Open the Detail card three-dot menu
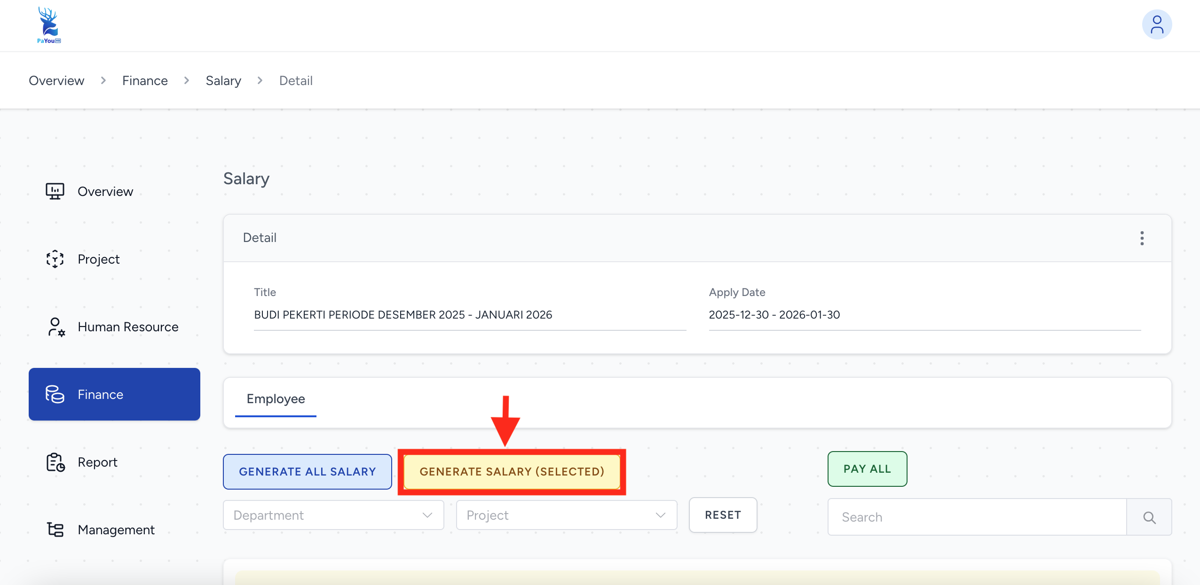This screenshot has width=1200, height=585. 1142,238
